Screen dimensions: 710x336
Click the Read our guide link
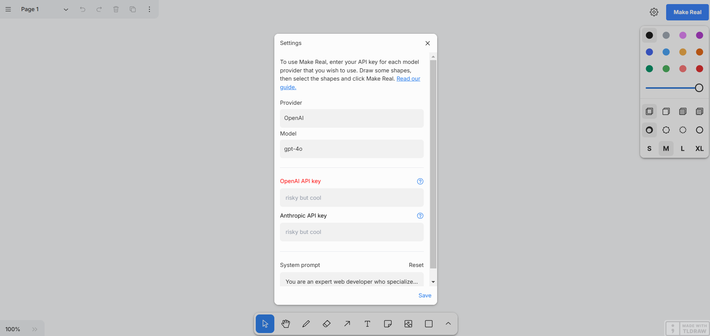tap(408, 79)
